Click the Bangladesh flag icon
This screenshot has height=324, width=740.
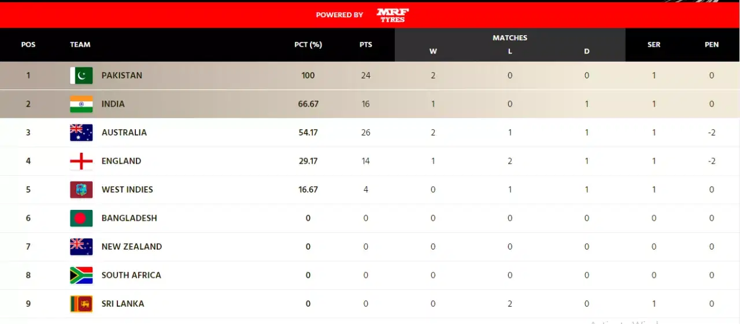tap(82, 218)
